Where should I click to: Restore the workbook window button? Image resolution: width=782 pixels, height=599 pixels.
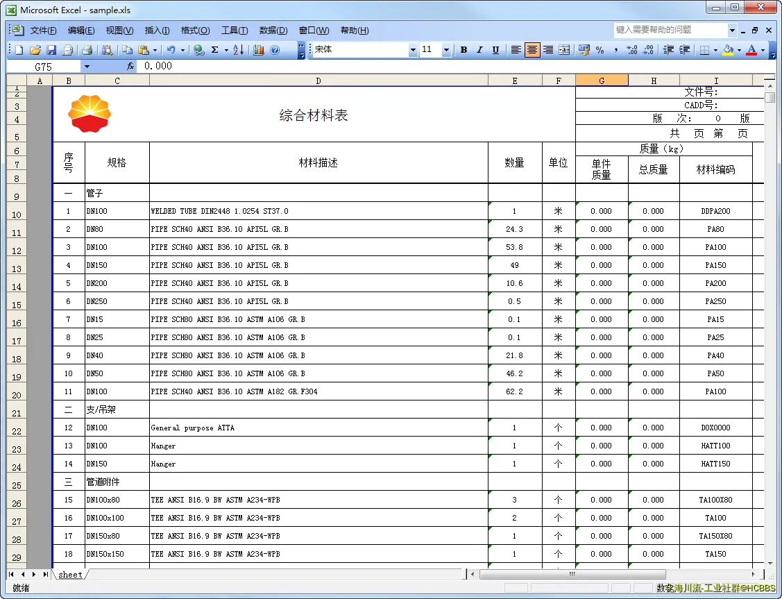755,31
